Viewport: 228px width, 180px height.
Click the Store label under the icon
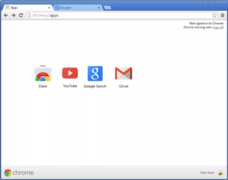pos(43,86)
